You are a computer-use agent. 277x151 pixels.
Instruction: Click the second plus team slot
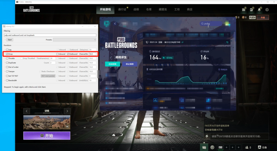232,147
